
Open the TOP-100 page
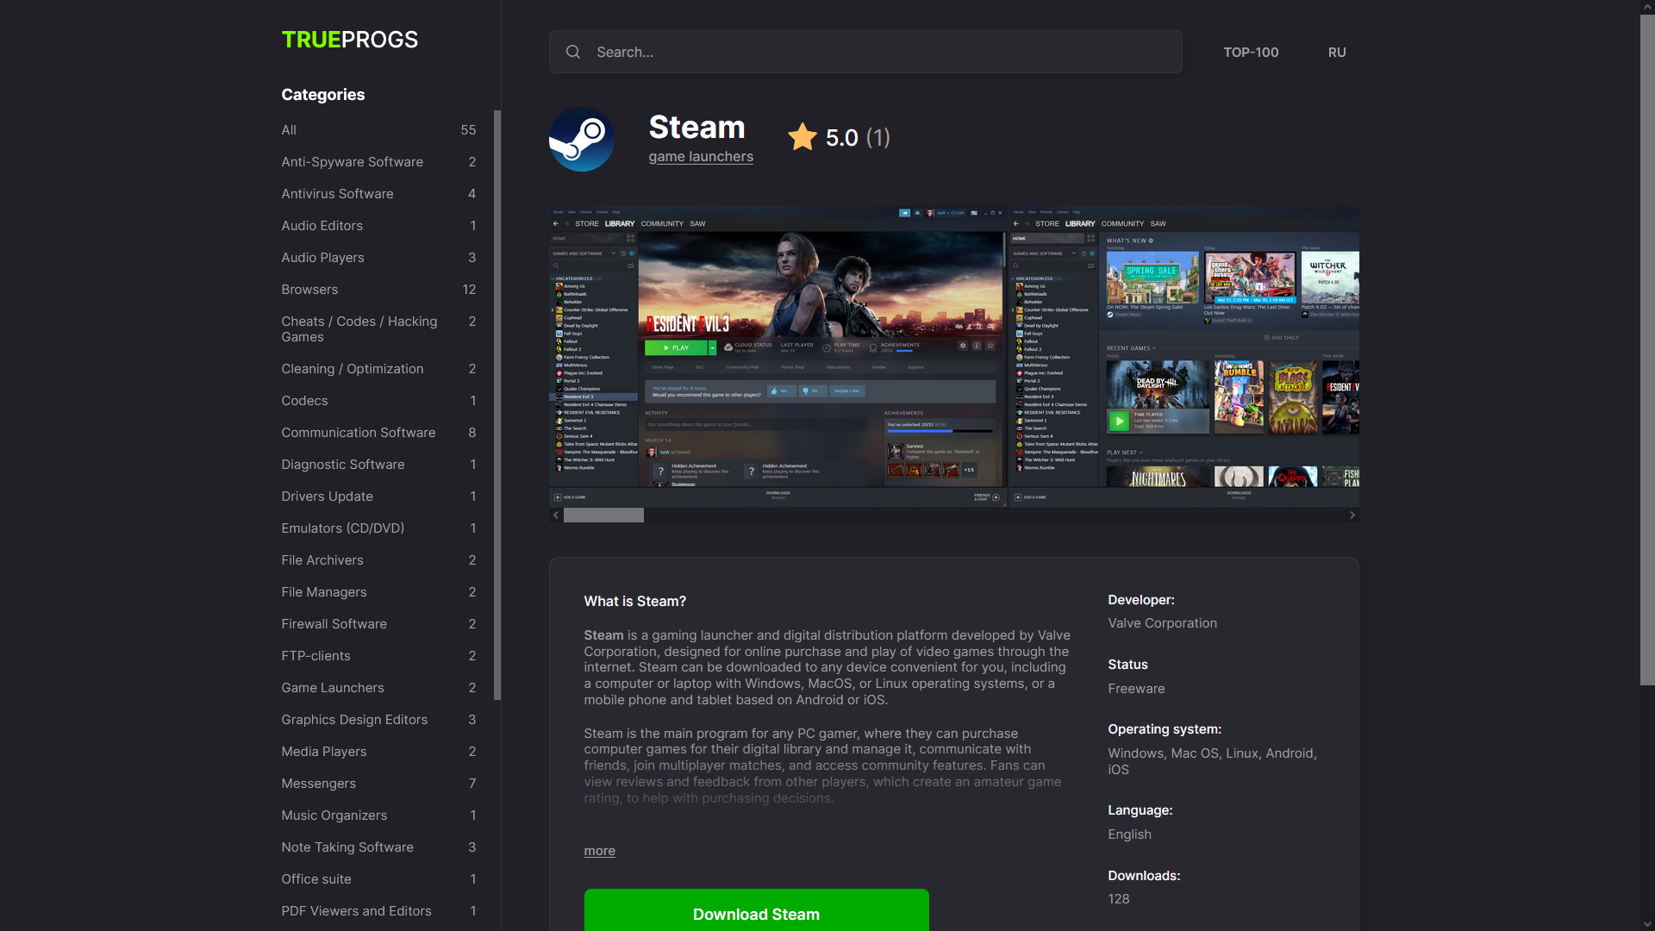click(x=1251, y=52)
